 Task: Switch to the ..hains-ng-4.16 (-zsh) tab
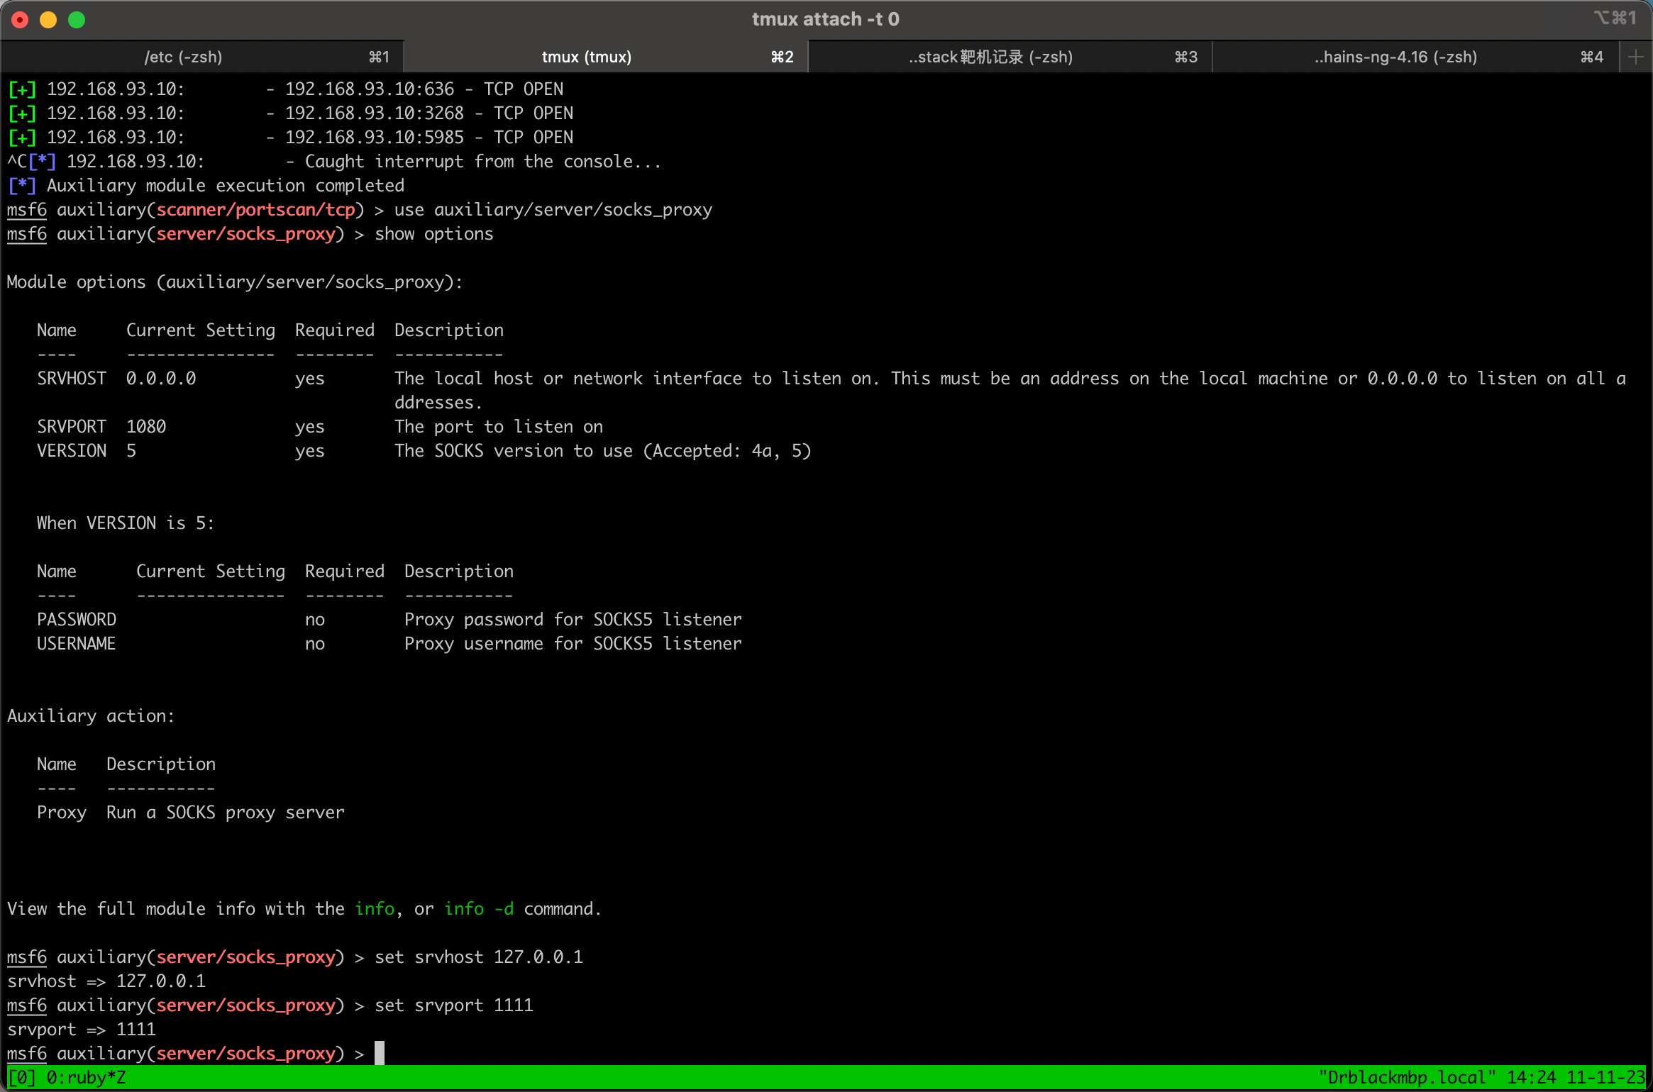pyautogui.click(x=1416, y=57)
